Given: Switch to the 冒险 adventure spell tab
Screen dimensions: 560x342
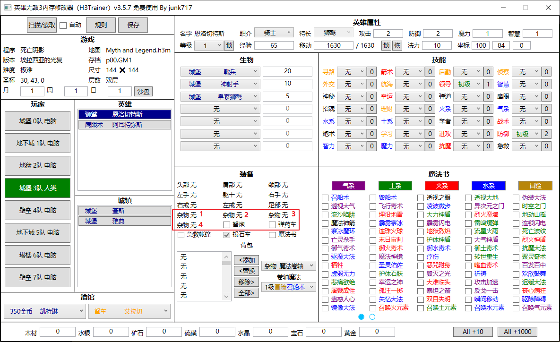Looking at the screenshot, I should click(535, 186).
